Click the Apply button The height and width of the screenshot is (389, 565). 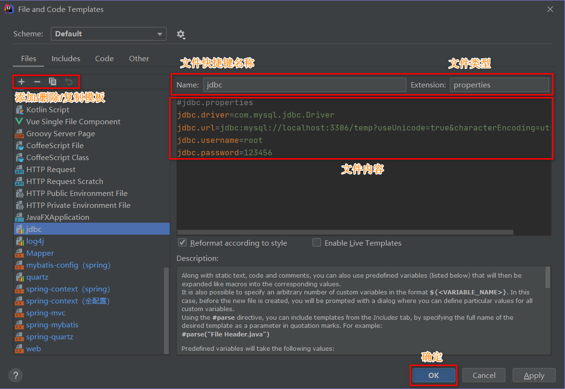click(x=534, y=375)
